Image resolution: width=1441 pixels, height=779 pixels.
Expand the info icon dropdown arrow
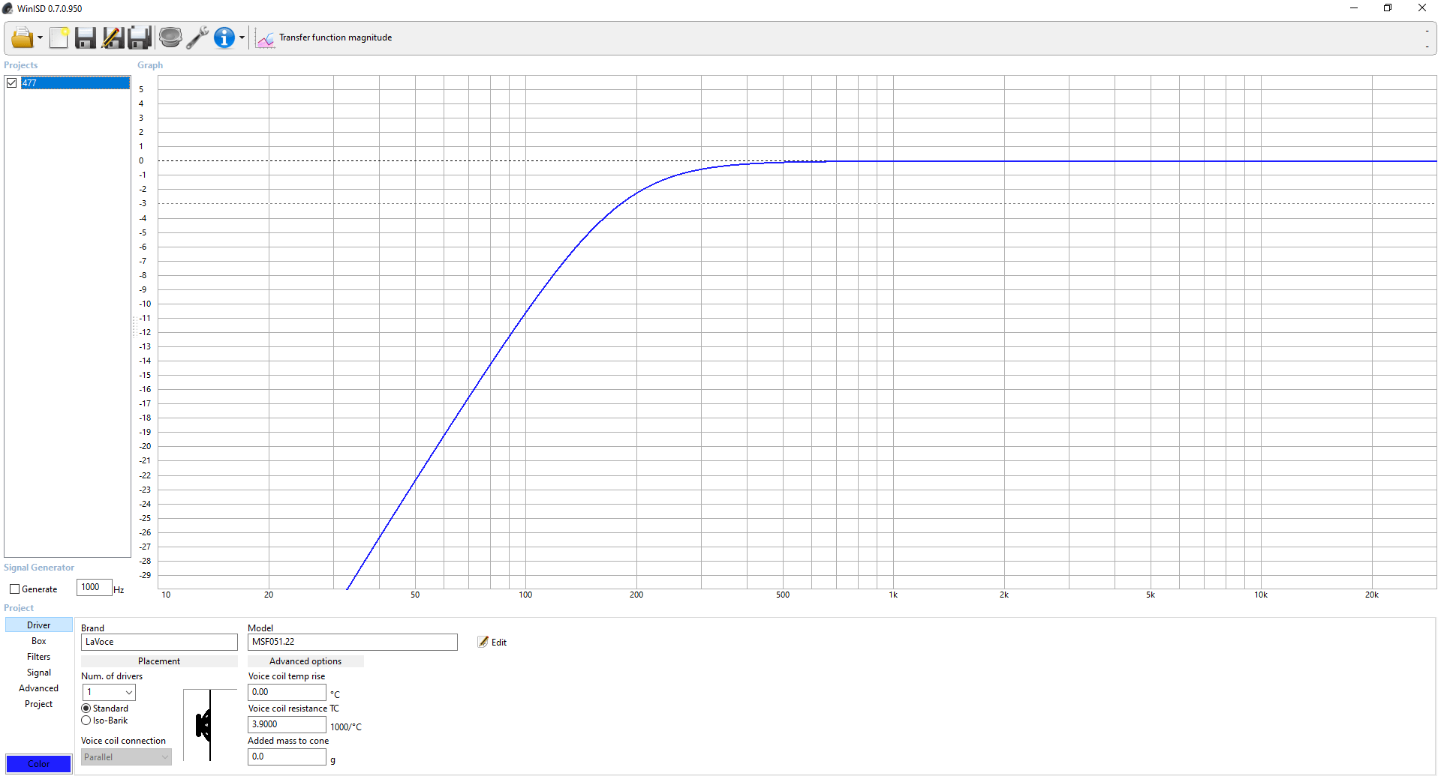[x=242, y=38]
